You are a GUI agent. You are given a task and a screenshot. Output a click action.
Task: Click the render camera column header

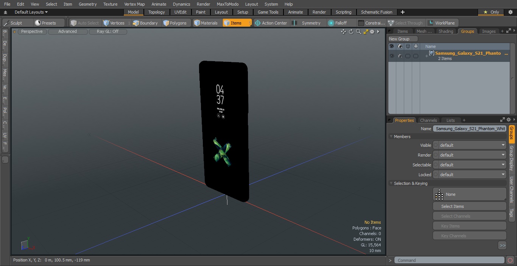click(x=400, y=46)
